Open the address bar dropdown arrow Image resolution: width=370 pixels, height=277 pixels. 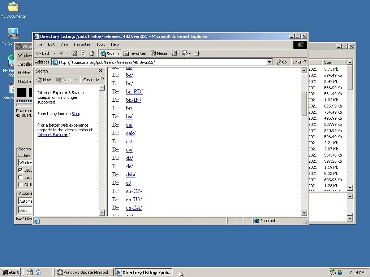(x=269, y=62)
